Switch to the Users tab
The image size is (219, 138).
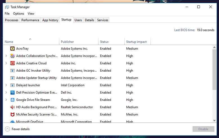point(78,20)
